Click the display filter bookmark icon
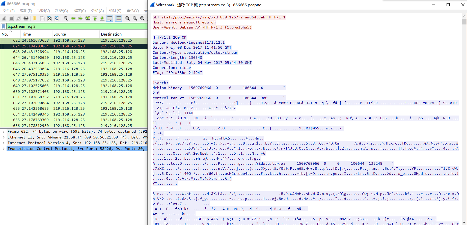 (4, 26)
